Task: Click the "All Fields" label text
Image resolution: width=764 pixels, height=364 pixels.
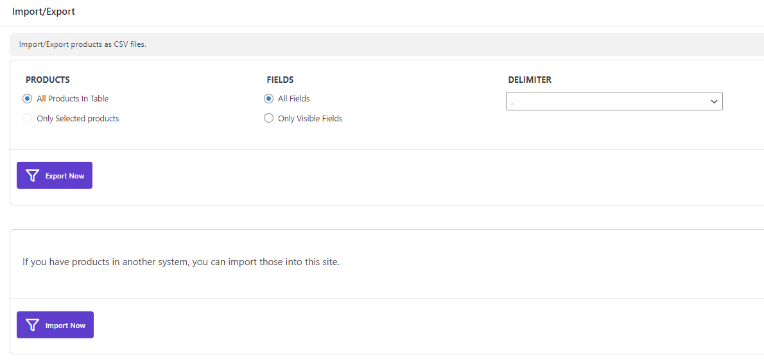Action: tap(294, 99)
